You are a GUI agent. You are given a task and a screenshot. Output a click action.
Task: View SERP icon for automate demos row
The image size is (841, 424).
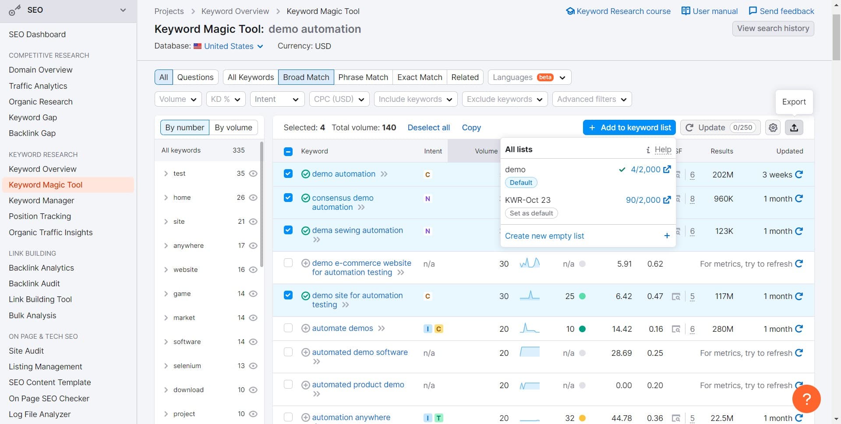[x=676, y=329]
